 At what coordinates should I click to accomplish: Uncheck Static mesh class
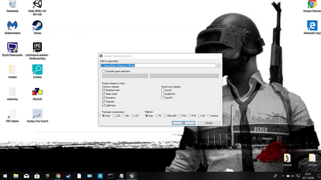pos(104,94)
